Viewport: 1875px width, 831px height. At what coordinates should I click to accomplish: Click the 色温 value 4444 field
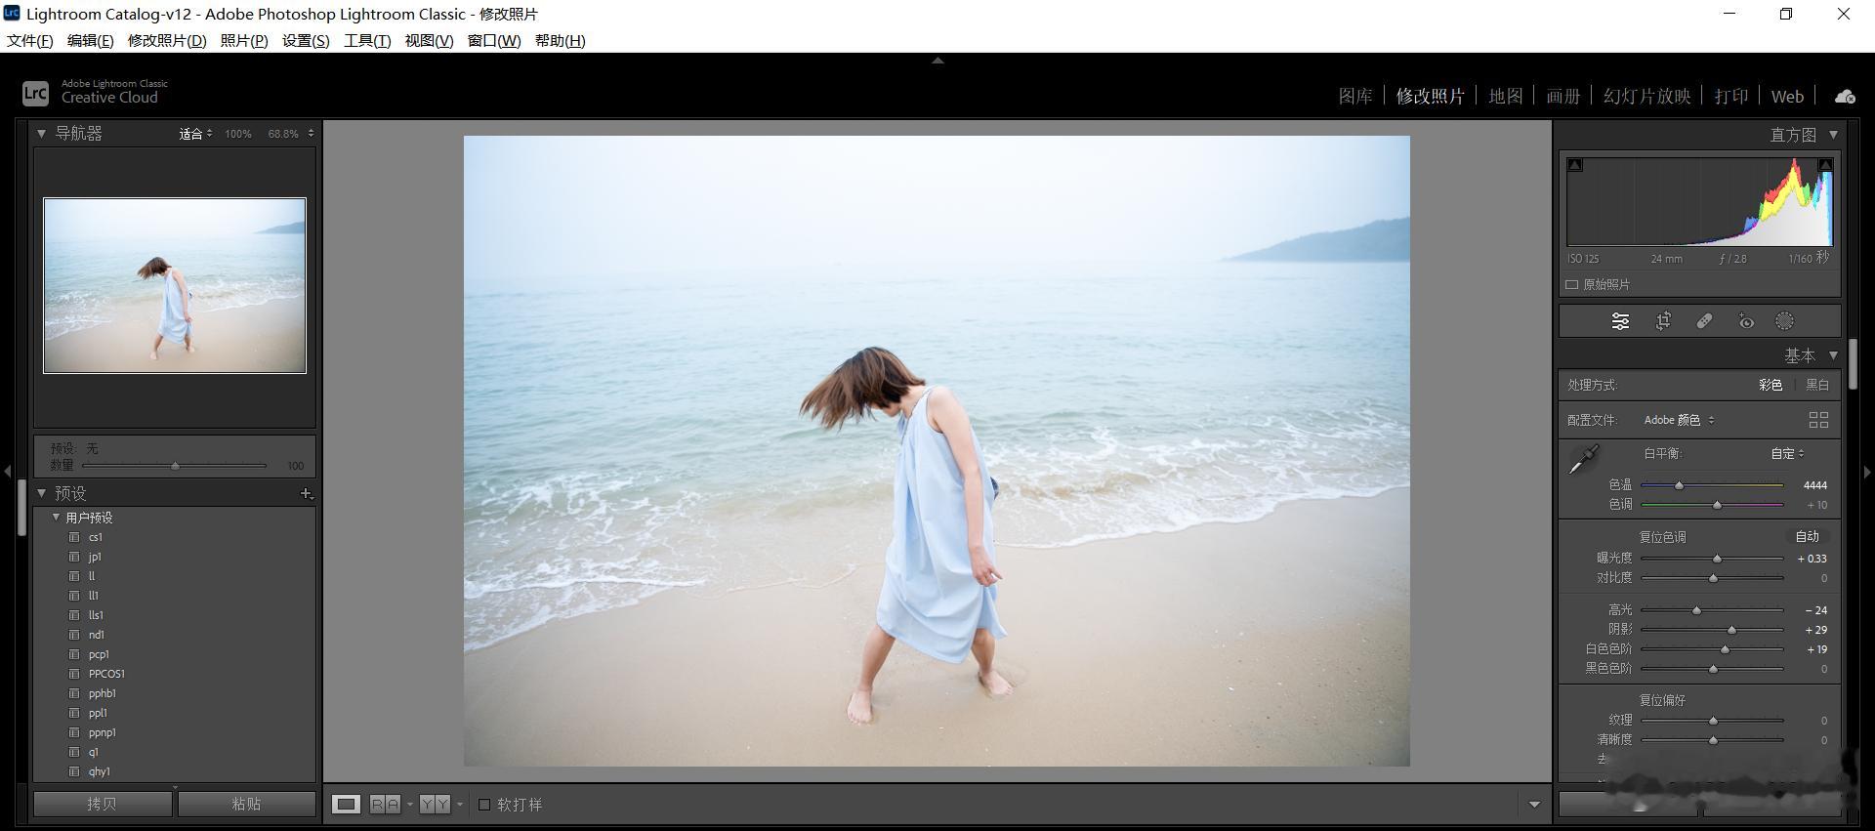(x=1814, y=485)
